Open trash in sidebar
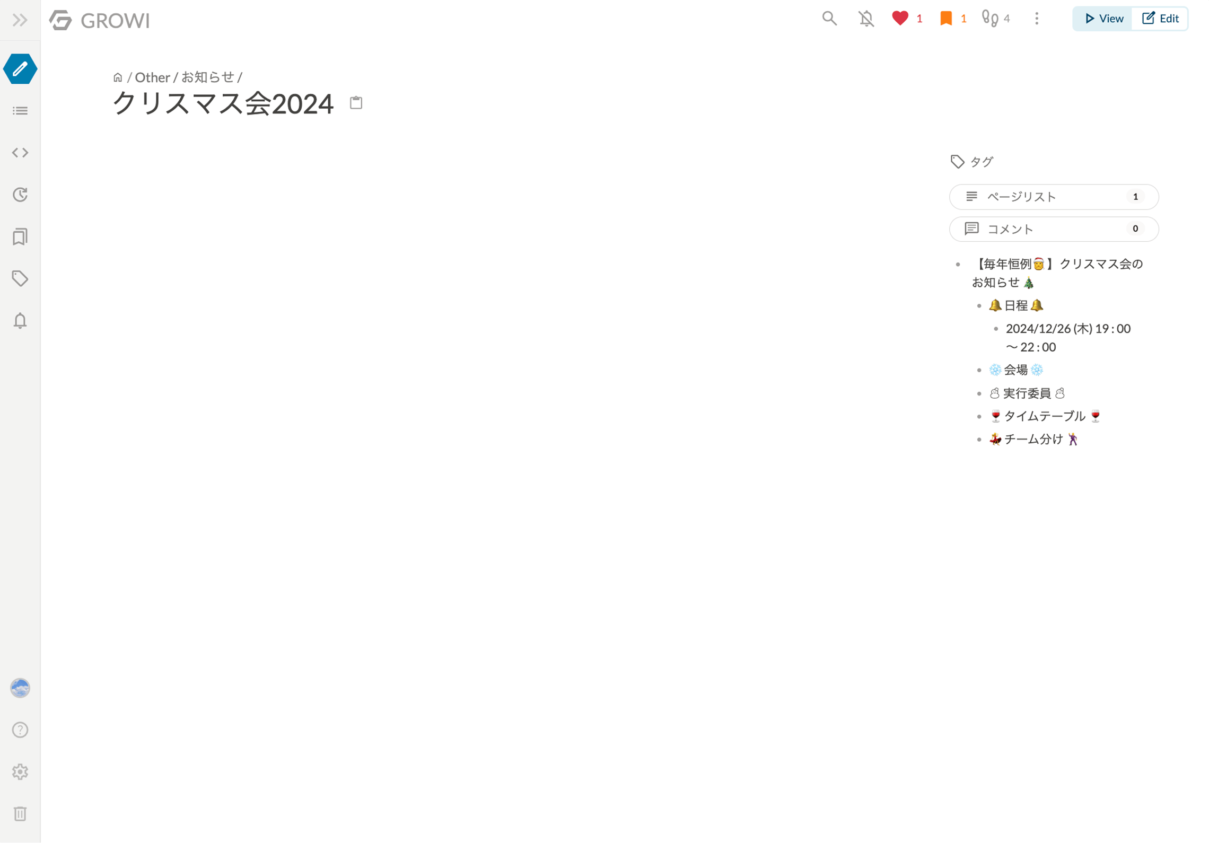 [20, 814]
